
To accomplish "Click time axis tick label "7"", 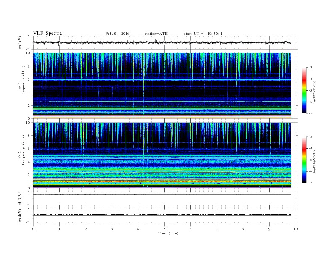I will click(217, 229).
